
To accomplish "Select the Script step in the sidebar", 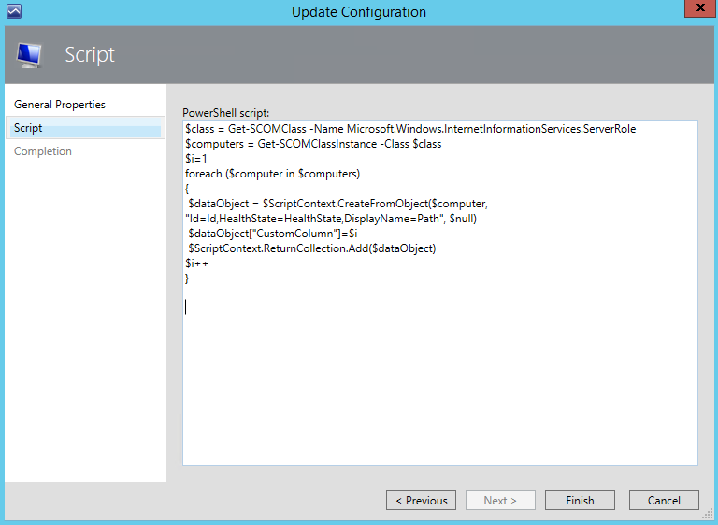I will tap(28, 128).
